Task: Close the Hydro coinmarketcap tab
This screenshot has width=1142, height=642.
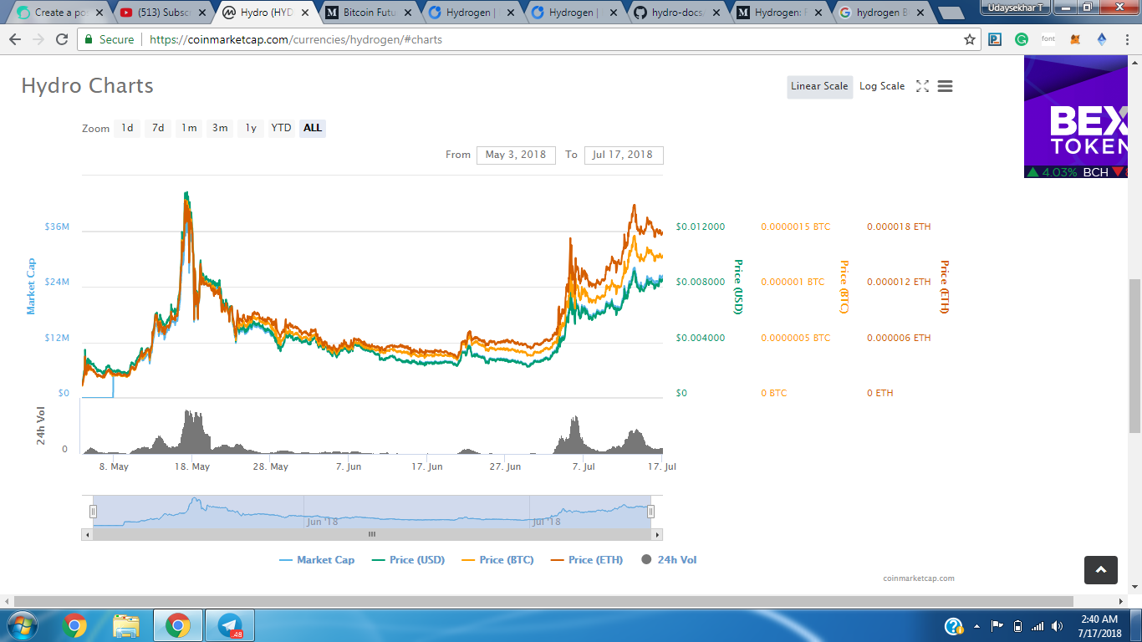Action: coord(304,13)
